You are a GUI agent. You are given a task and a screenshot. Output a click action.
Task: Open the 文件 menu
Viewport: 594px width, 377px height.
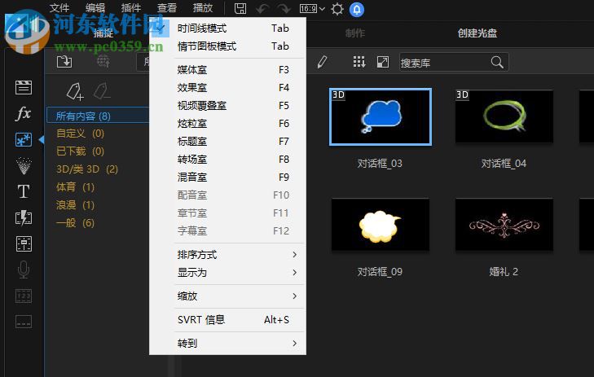point(59,8)
